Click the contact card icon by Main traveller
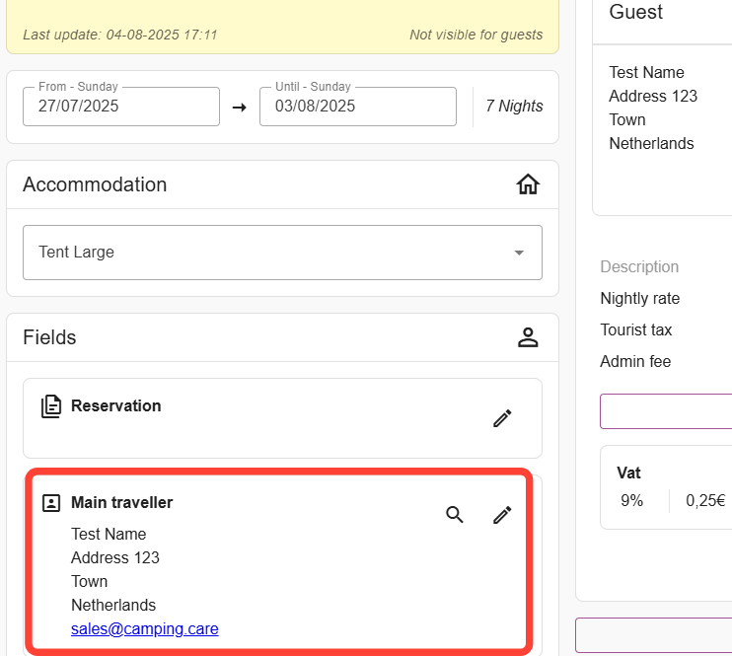The image size is (732, 656). [x=50, y=503]
